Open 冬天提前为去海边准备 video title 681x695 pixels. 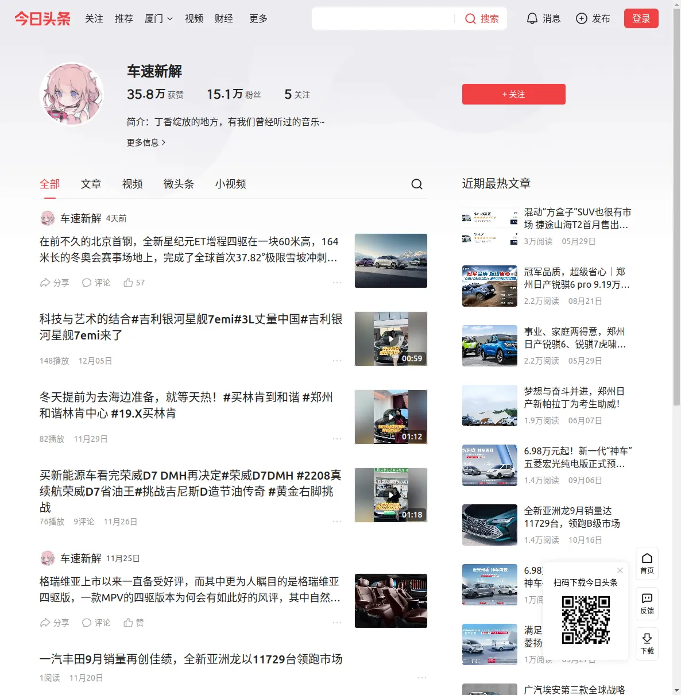pos(187,405)
